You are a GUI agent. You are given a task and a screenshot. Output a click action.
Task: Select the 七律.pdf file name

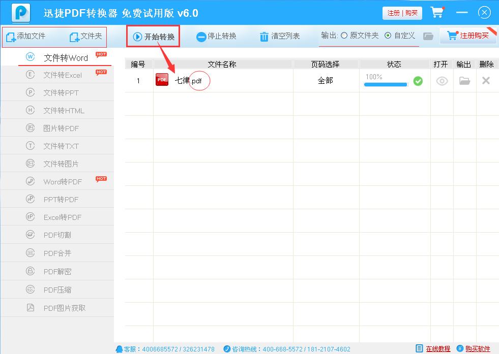pos(188,81)
